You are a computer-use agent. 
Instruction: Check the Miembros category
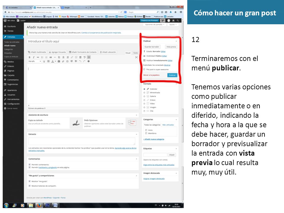click(x=146, y=133)
